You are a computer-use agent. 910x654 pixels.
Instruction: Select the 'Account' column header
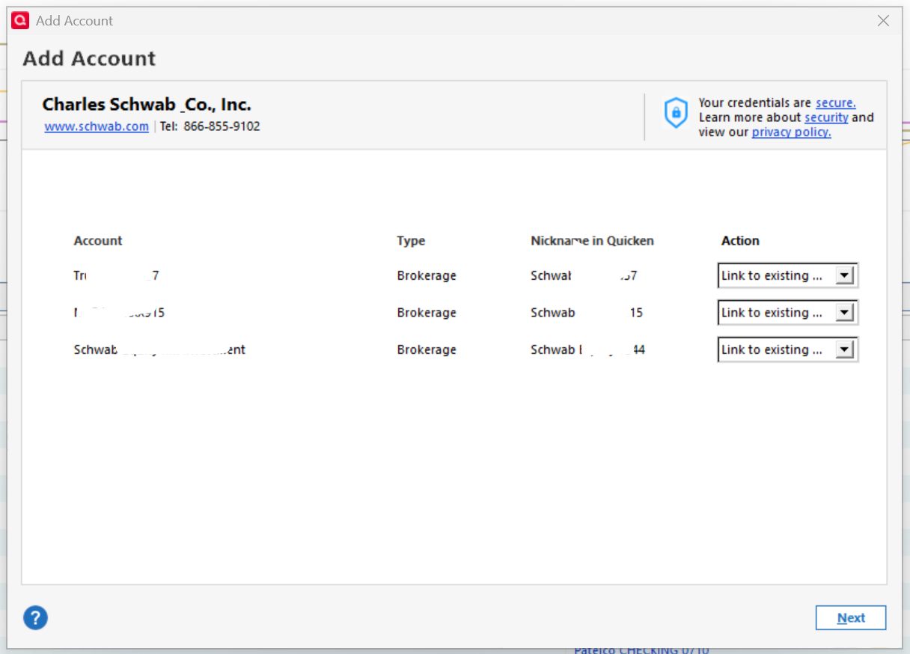tap(98, 241)
